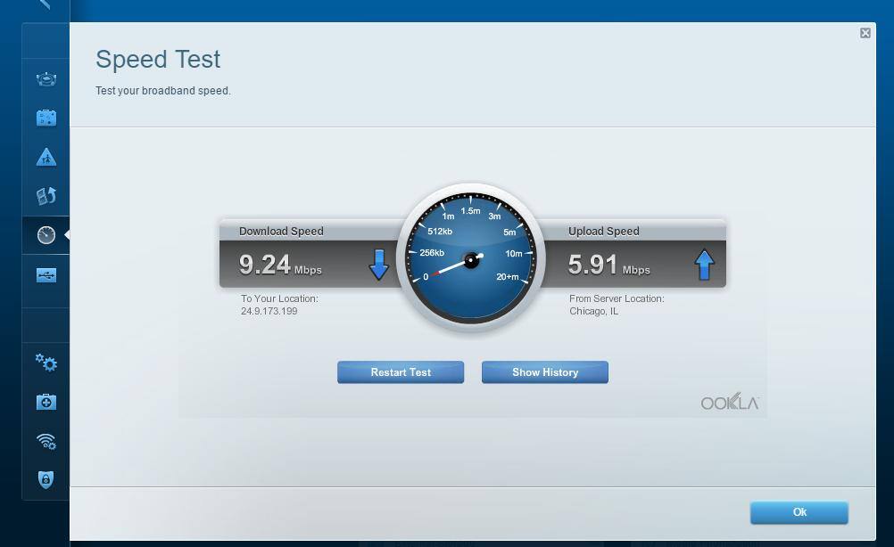Screen dimensions: 894x547
Task: Close the Speed Test dialog
Action: coord(865,33)
